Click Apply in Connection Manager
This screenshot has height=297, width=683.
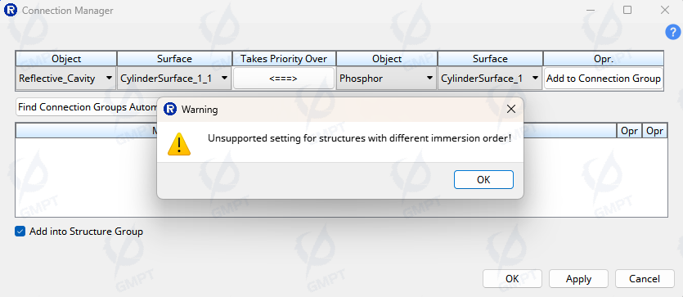pos(578,279)
